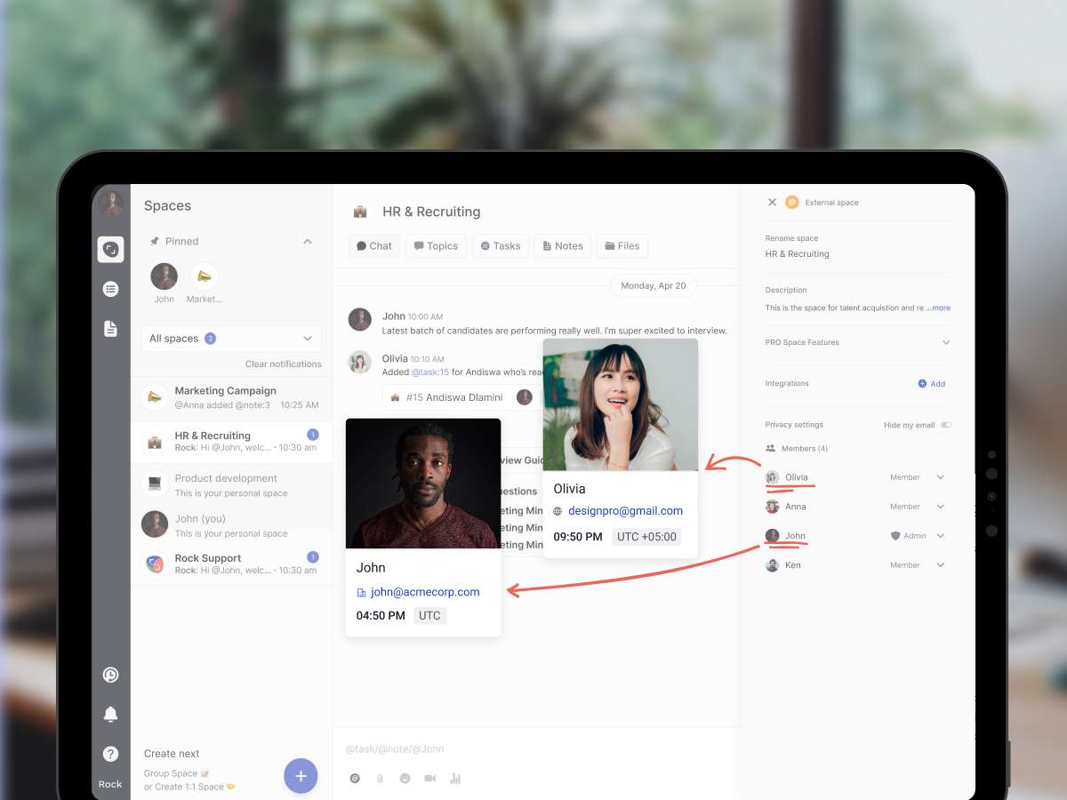Open the Spaces chat icon in sidebar

click(x=110, y=250)
